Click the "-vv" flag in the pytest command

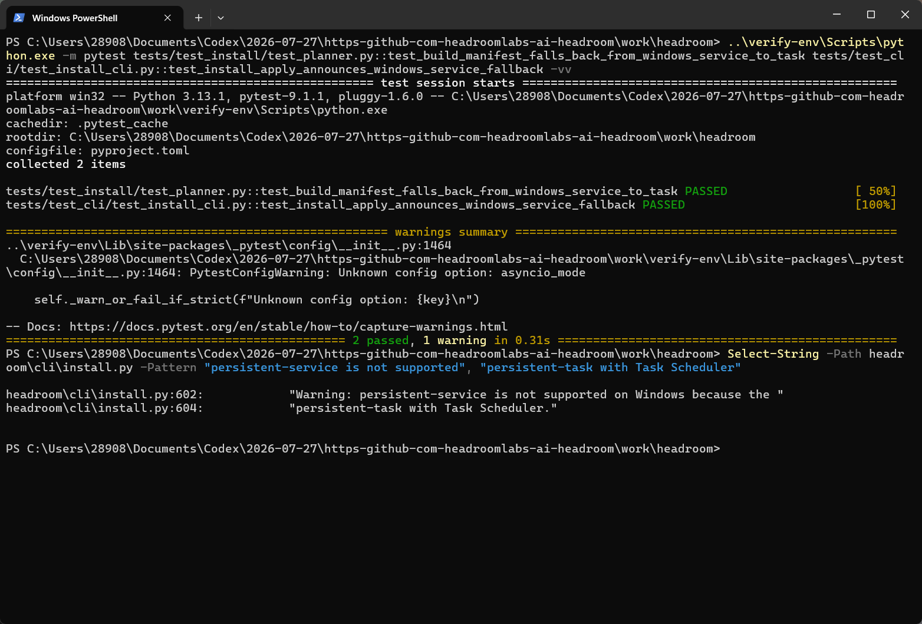tap(561, 69)
